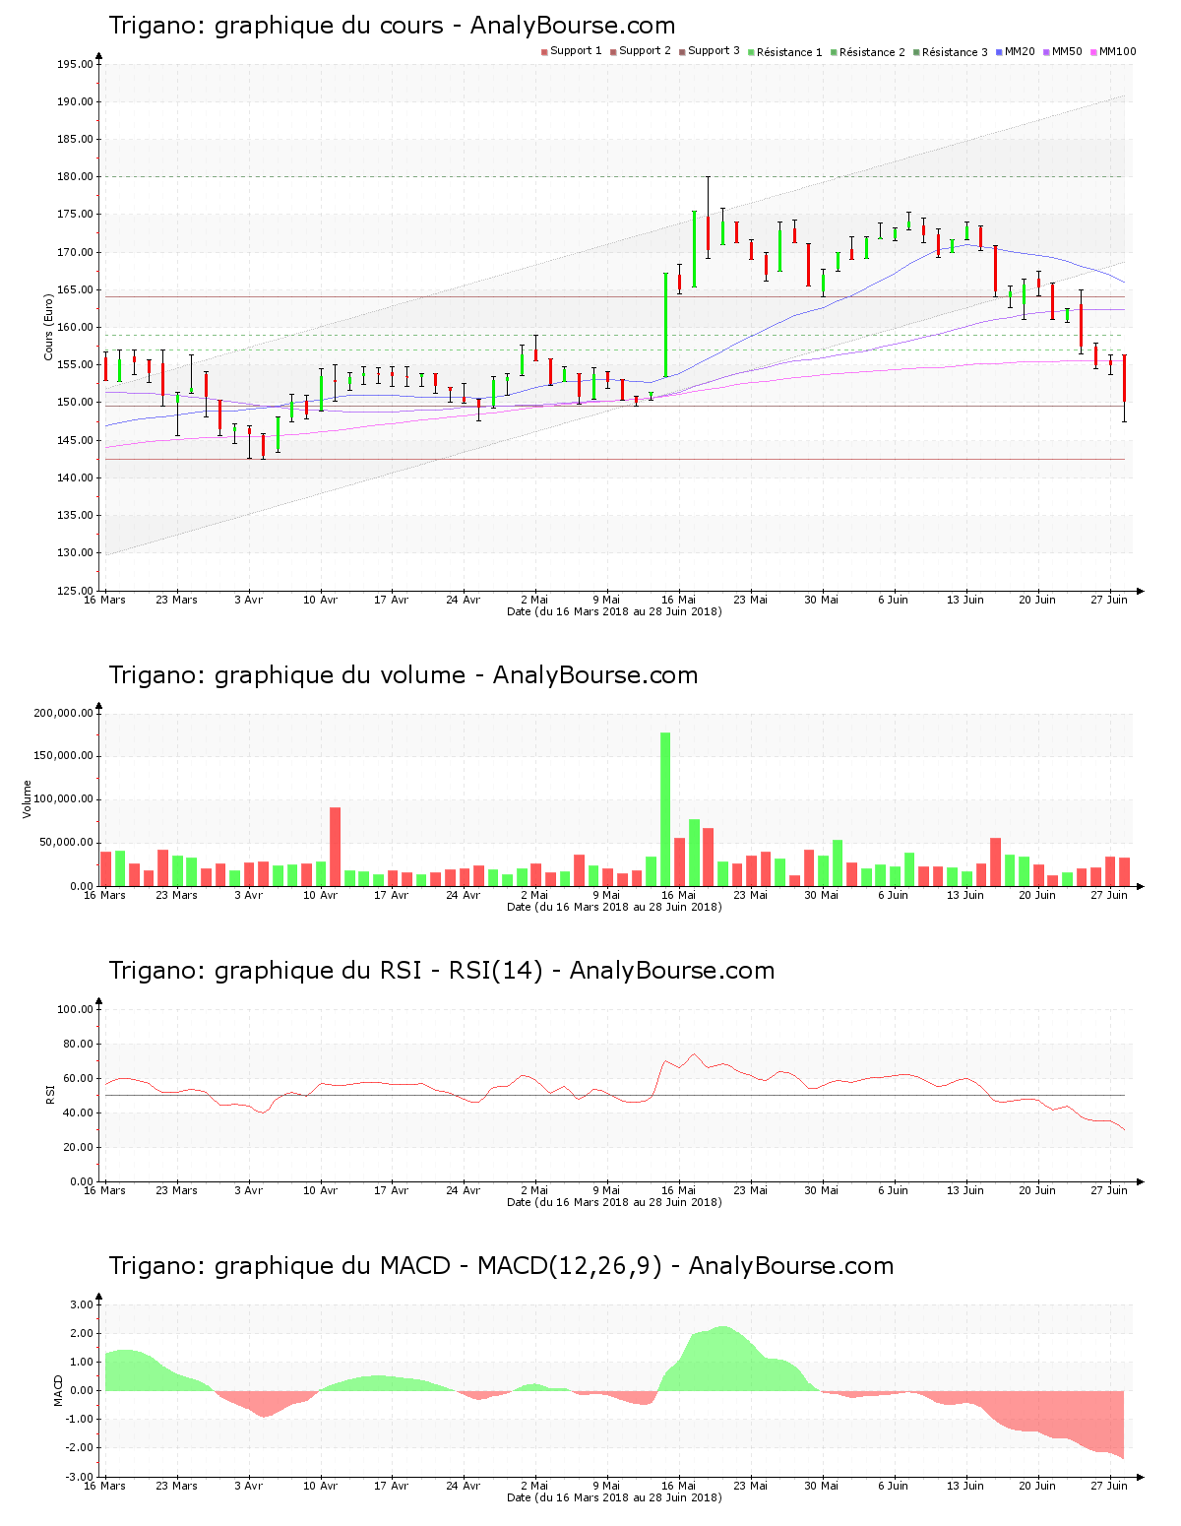The height and width of the screenshot is (1526, 1181).
Task: Click the 'Volume' vertical axis label
Action: [x=28, y=799]
